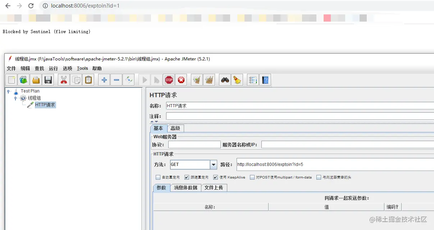This screenshot has height=230, width=434.
Task: Select the Test Plan tree item
Action: click(30, 91)
